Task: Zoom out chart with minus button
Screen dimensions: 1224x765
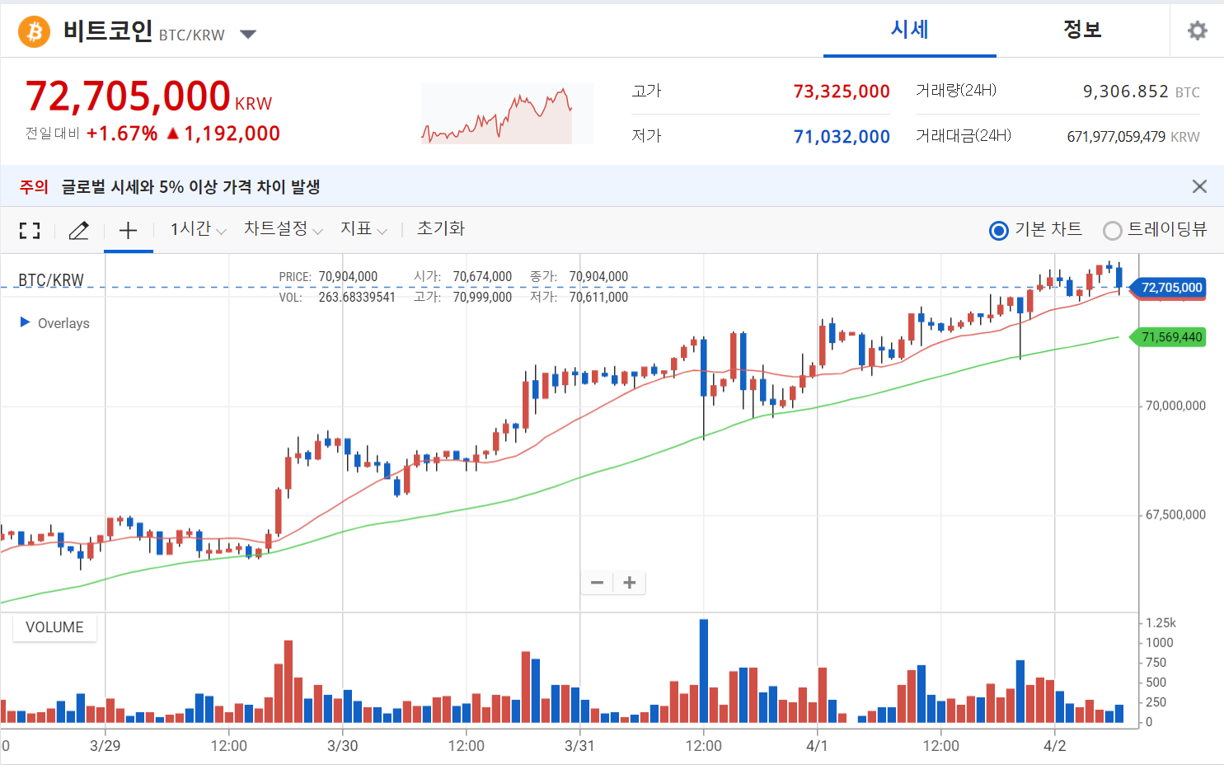Action: [x=598, y=583]
